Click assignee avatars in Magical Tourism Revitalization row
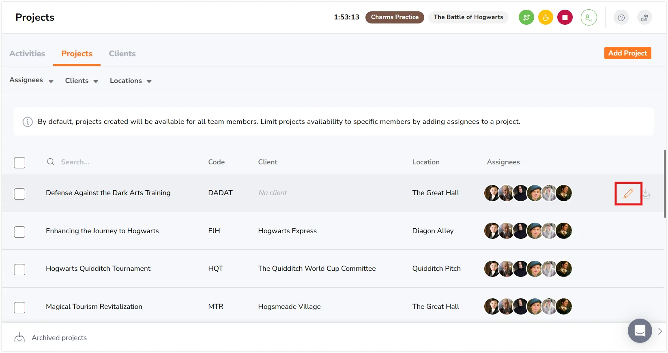This screenshot has width=668, height=353. tap(528, 306)
